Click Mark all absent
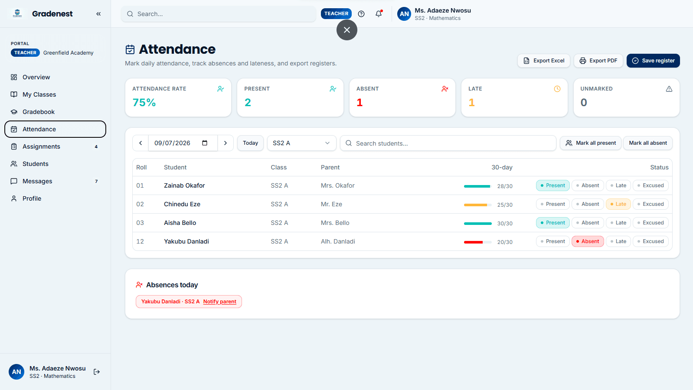693x390 pixels. pos(648,143)
